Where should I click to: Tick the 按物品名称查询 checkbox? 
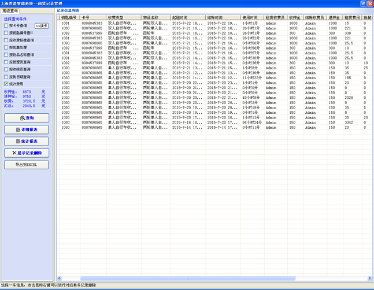click(x=6, y=55)
